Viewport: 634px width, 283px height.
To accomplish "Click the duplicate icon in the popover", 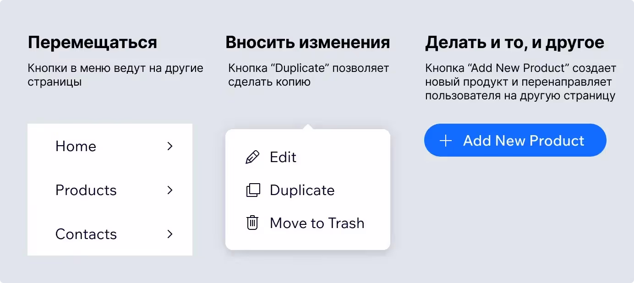I will (x=253, y=190).
